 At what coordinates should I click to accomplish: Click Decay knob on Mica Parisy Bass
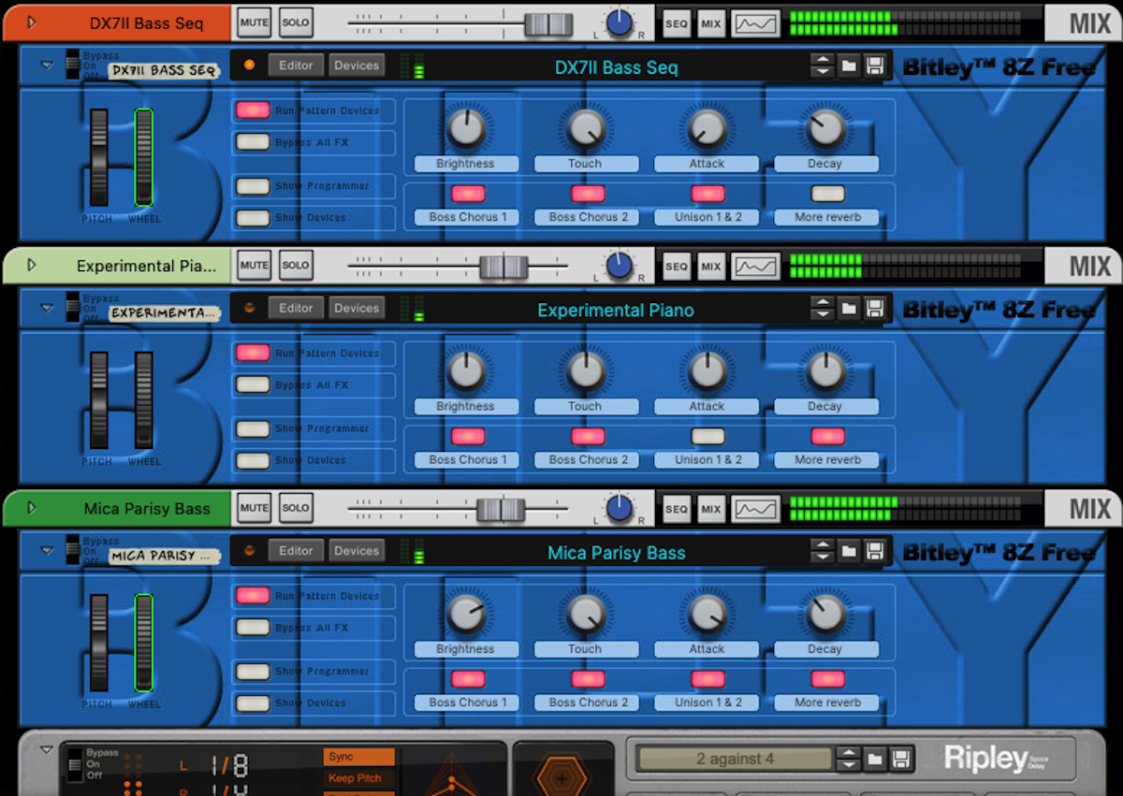825,614
